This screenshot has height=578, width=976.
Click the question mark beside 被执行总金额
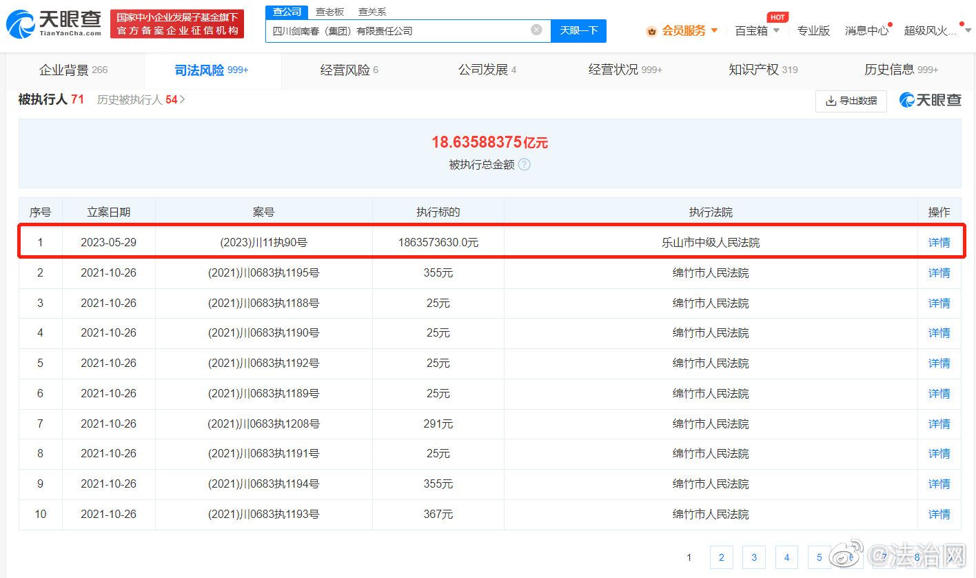tap(524, 165)
